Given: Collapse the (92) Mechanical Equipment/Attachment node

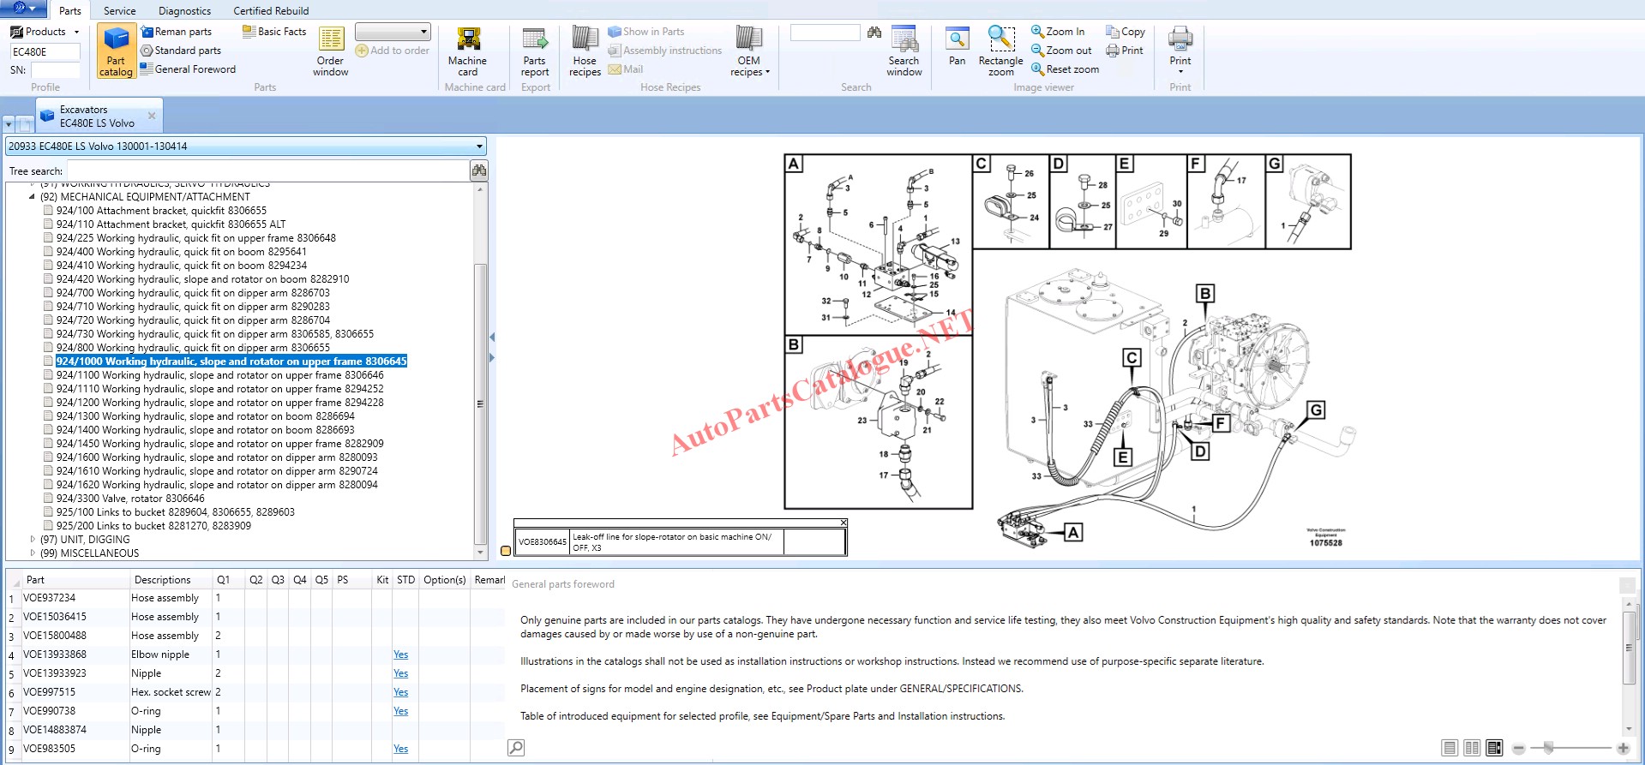Looking at the screenshot, I should [33, 197].
